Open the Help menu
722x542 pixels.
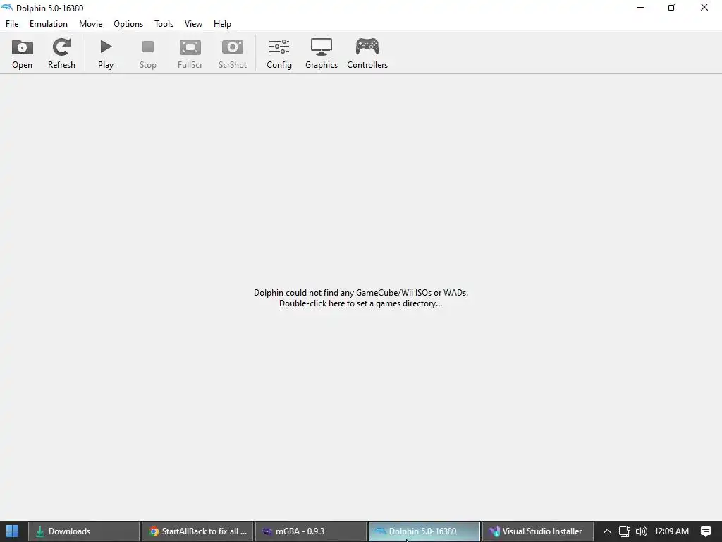click(x=222, y=24)
